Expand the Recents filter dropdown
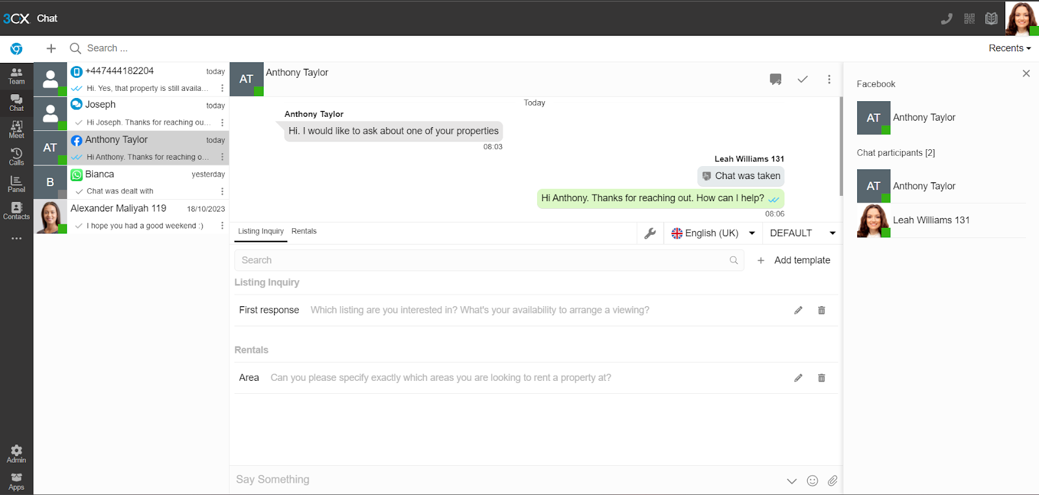 (x=1009, y=48)
